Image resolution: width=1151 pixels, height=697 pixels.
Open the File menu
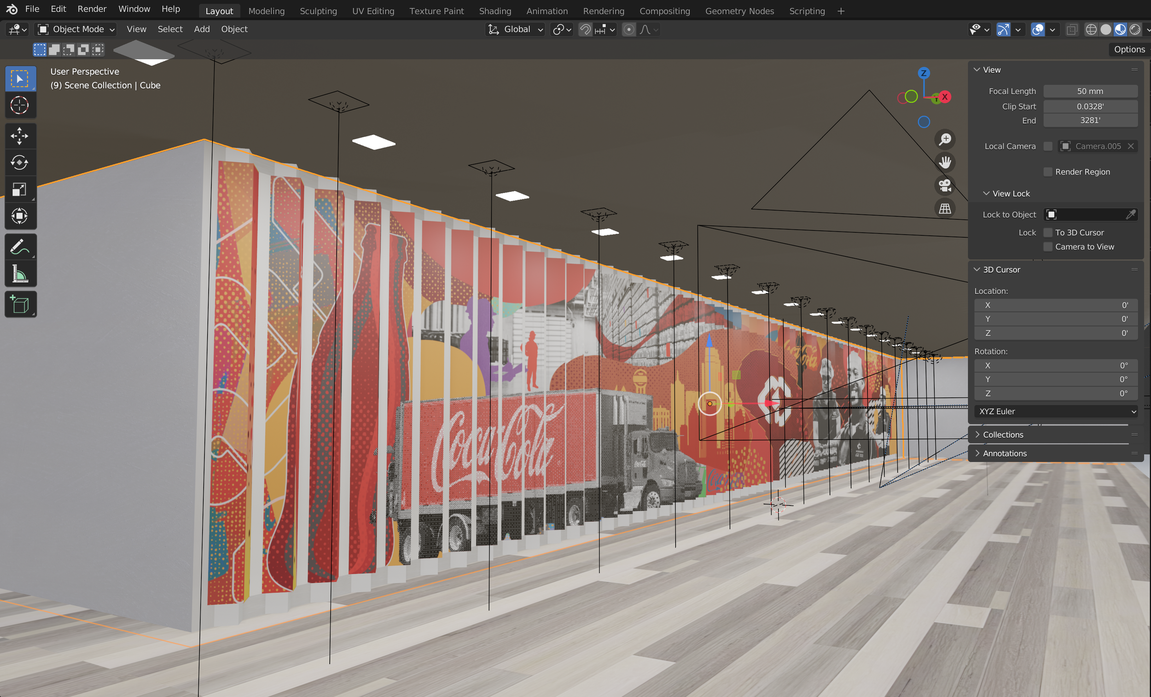32,9
